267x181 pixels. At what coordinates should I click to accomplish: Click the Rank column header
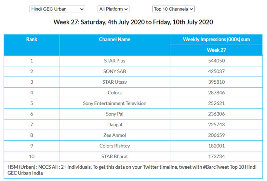[32, 39]
